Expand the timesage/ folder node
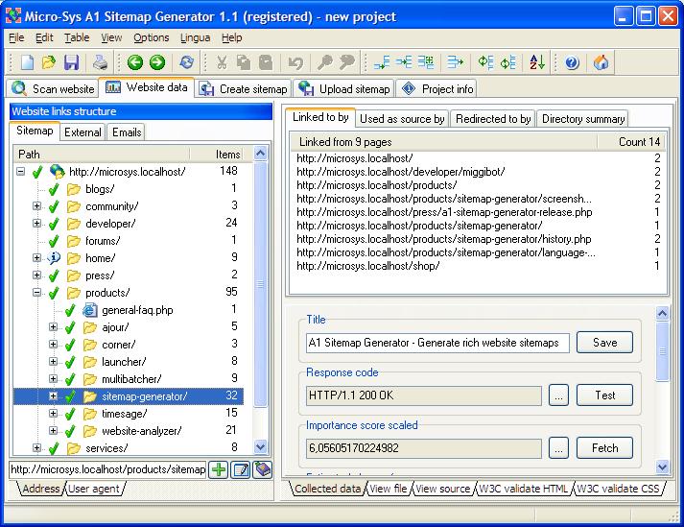The height and width of the screenshot is (527, 684). (x=53, y=413)
